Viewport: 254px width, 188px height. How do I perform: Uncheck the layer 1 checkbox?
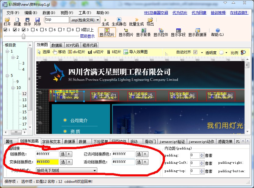pos(5,30)
